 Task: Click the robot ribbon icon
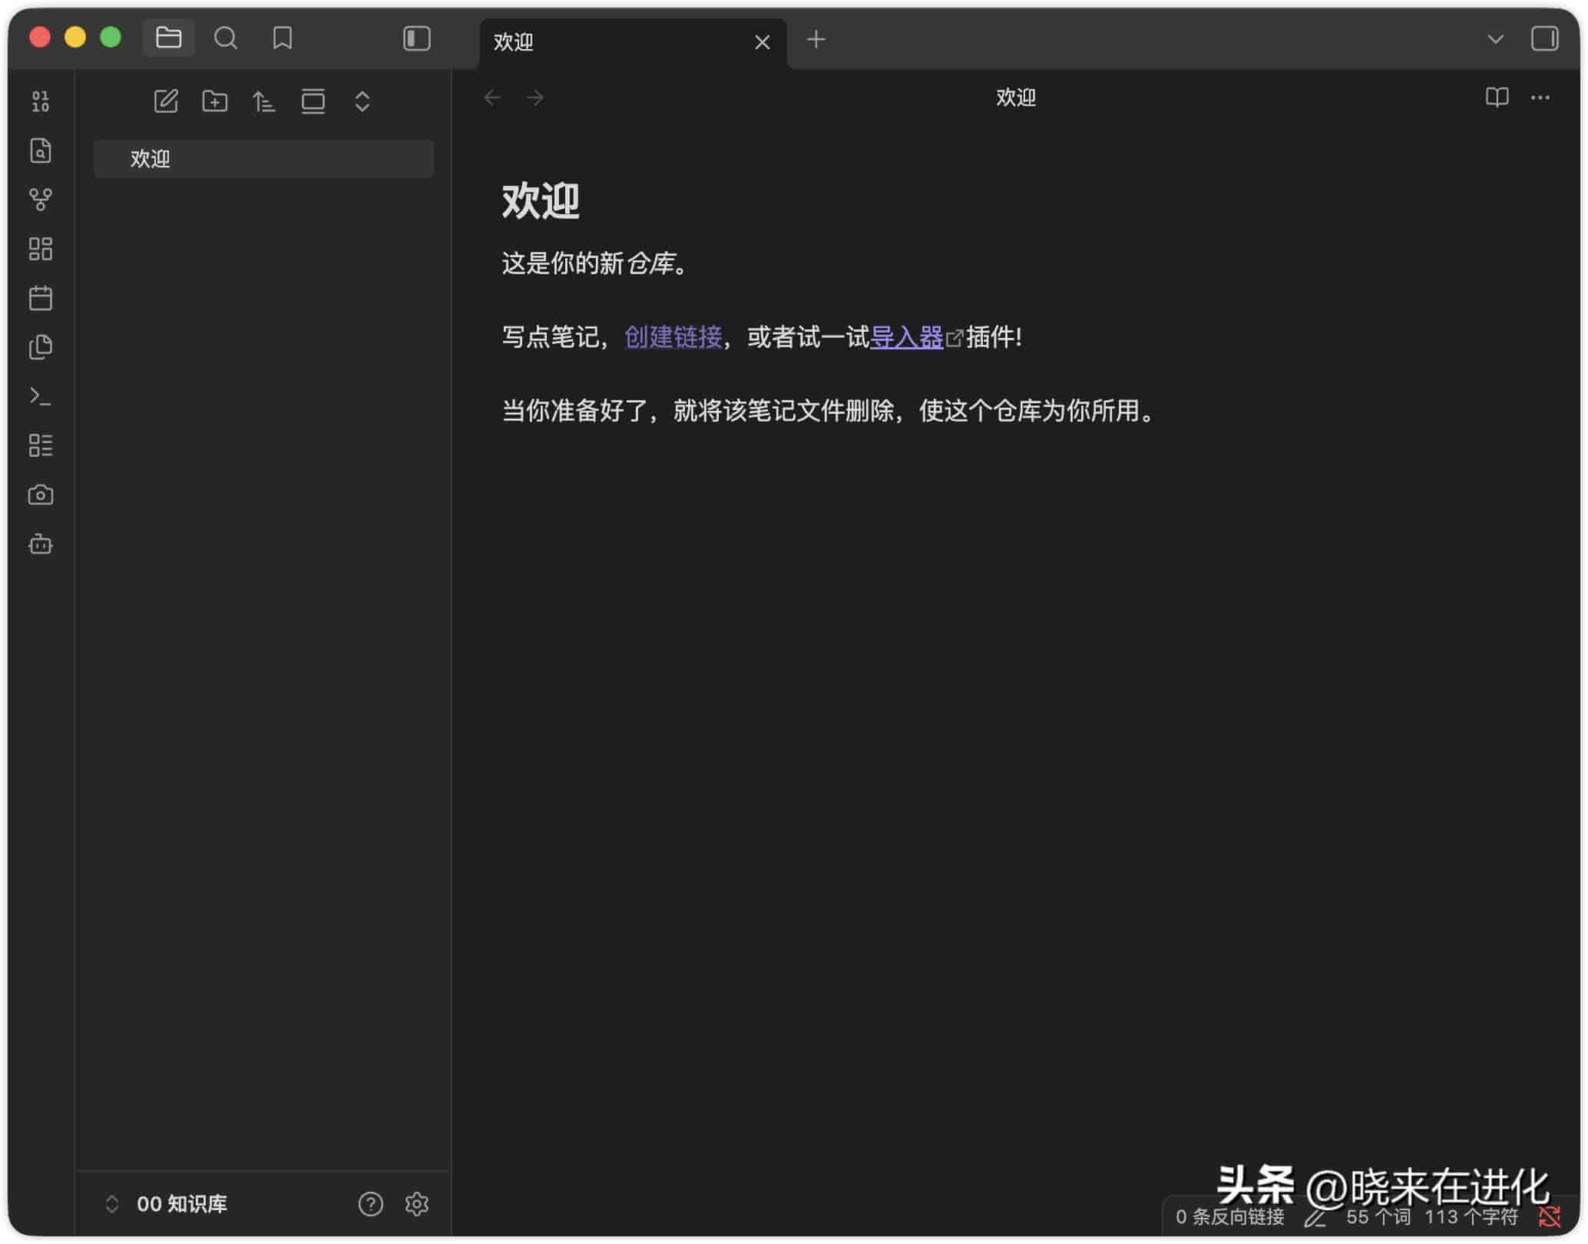click(x=41, y=544)
